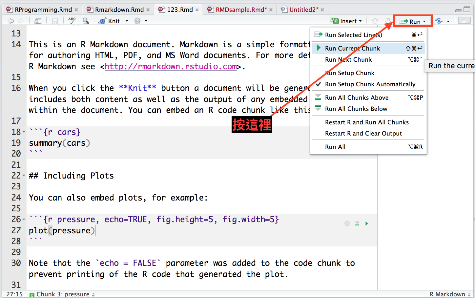Run the pressure chunk play icon

367,223
